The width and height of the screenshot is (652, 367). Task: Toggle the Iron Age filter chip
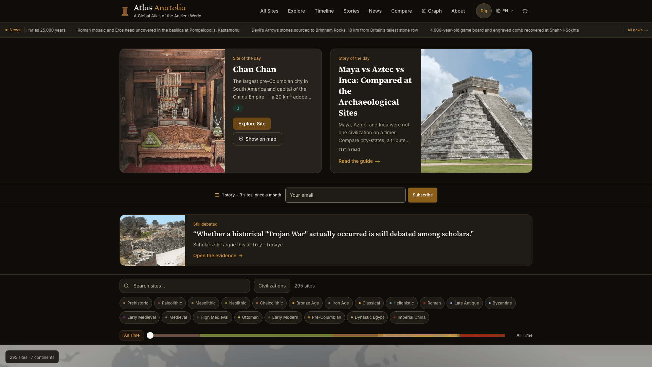point(339,303)
